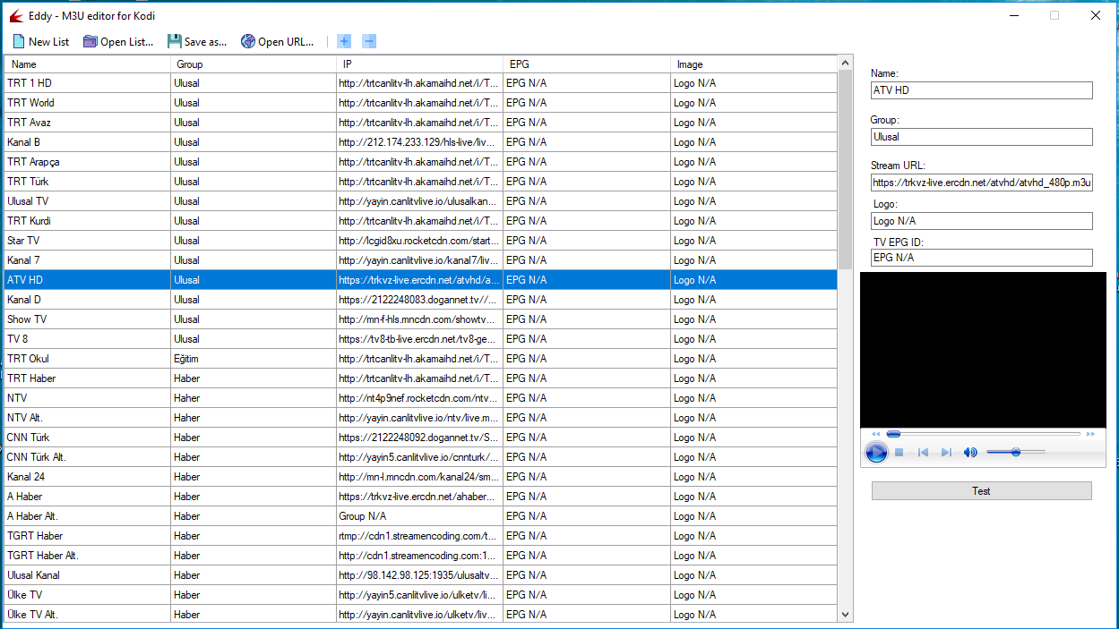The width and height of the screenshot is (1119, 629).
Task: Sort the list by the Group column header
Action: 254,64
